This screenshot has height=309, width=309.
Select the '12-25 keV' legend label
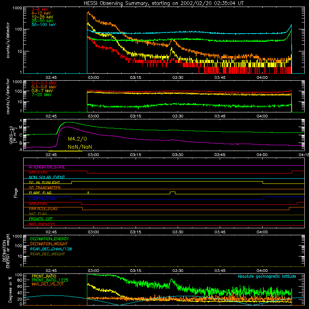[42, 17]
